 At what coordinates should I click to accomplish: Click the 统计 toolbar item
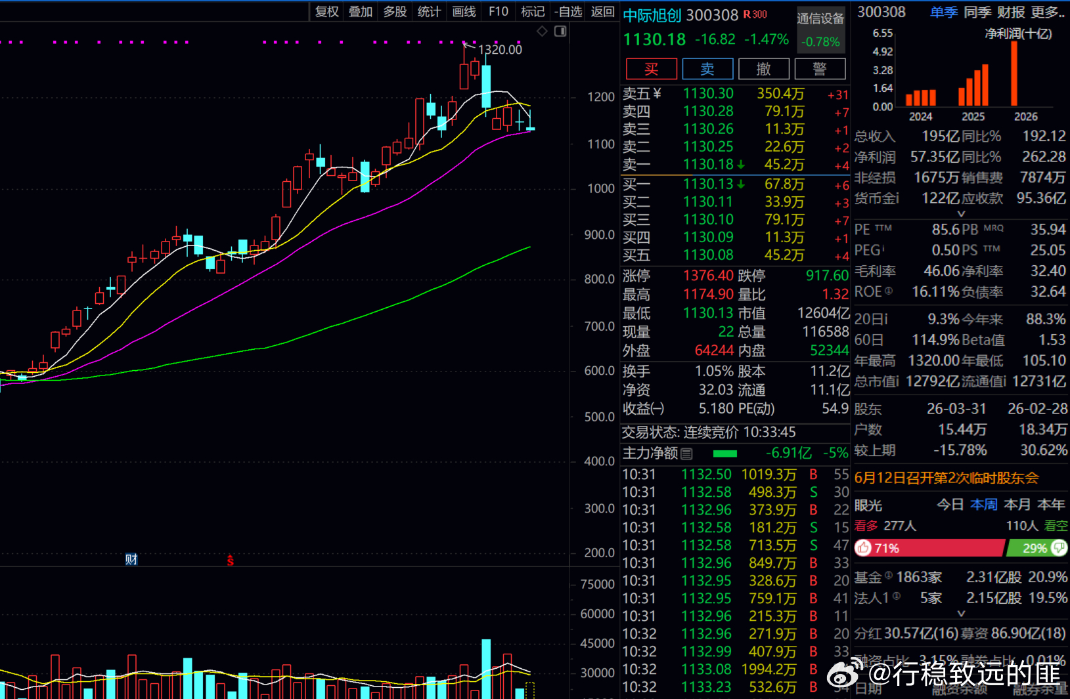pyautogui.click(x=429, y=11)
